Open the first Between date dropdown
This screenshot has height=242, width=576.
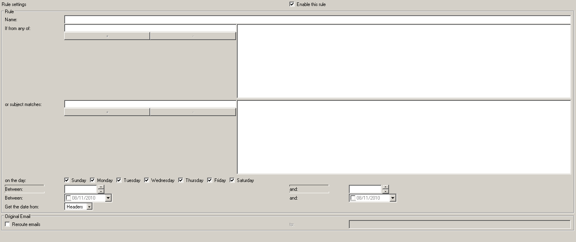point(108,198)
